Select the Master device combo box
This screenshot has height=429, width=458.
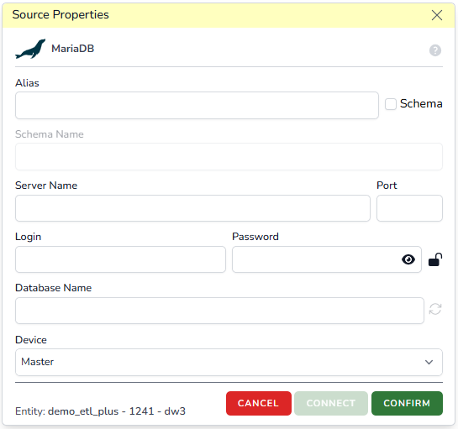[x=229, y=362]
